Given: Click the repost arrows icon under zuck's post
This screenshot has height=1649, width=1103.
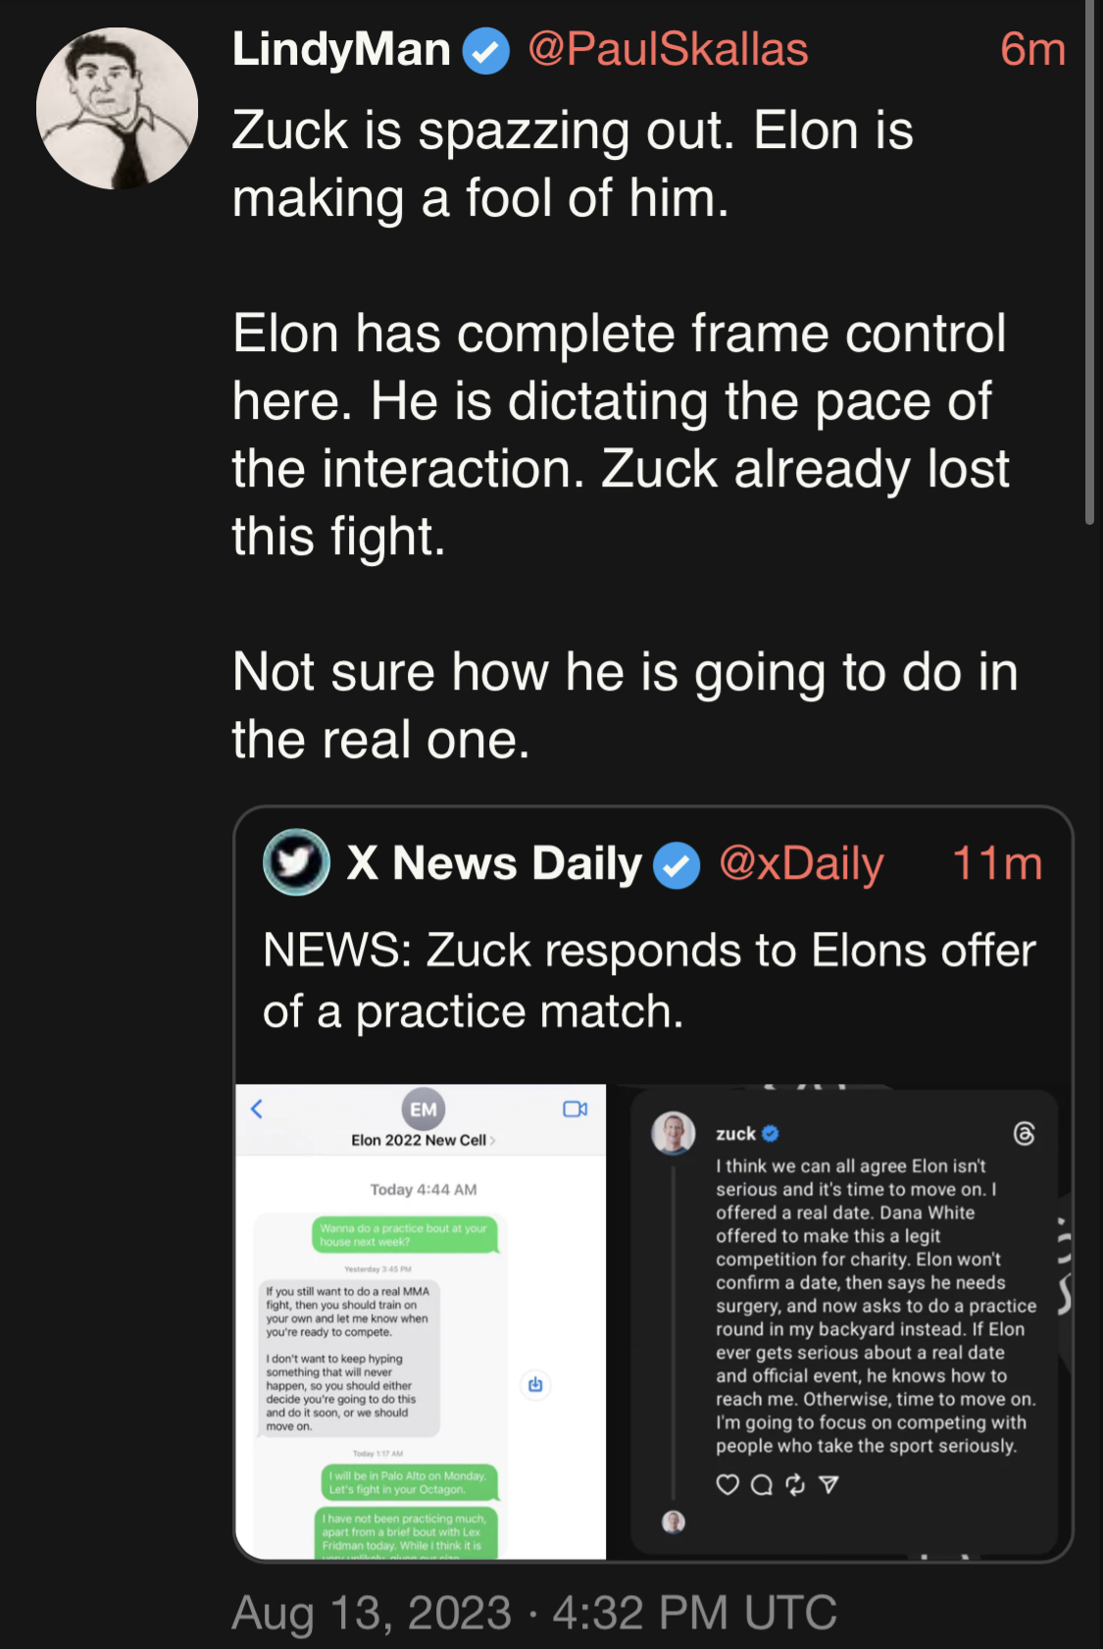Looking at the screenshot, I should [x=795, y=1484].
